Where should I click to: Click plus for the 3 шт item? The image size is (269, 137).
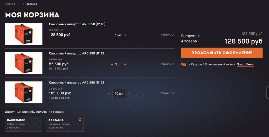pyautogui.click(x=125, y=64)
